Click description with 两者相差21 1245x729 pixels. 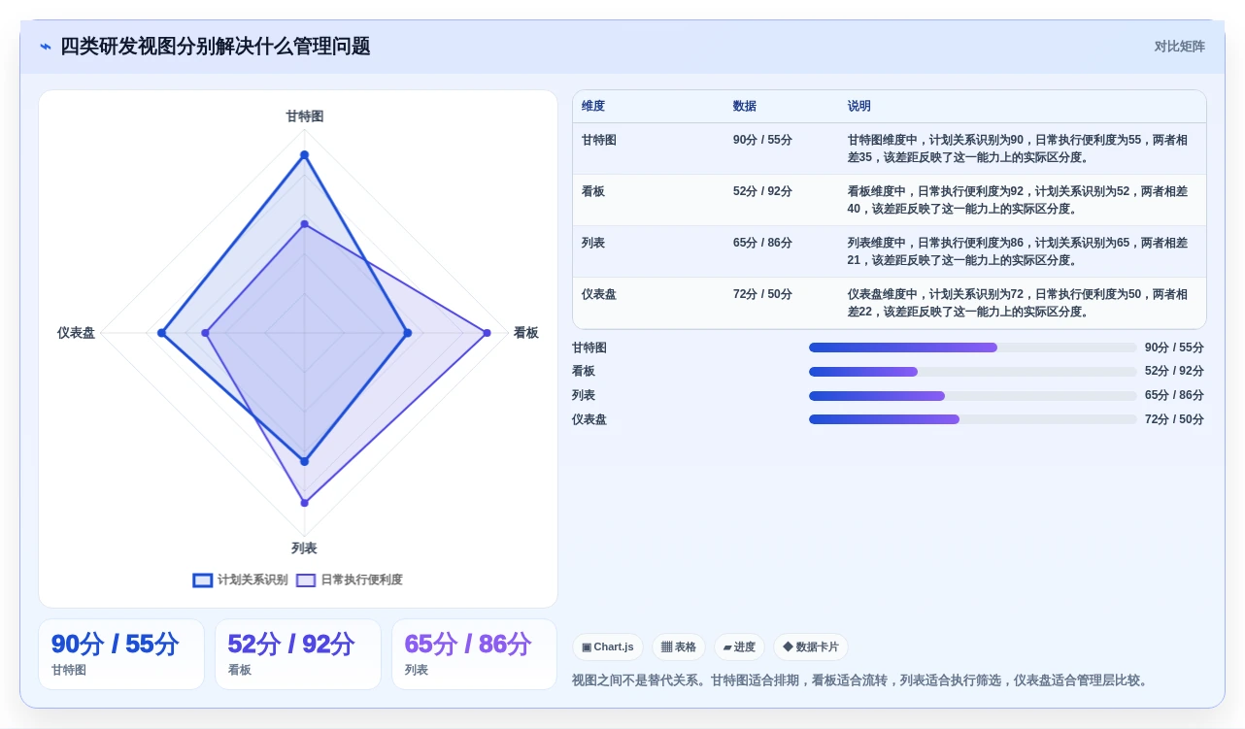click(x=1020, y=251)
